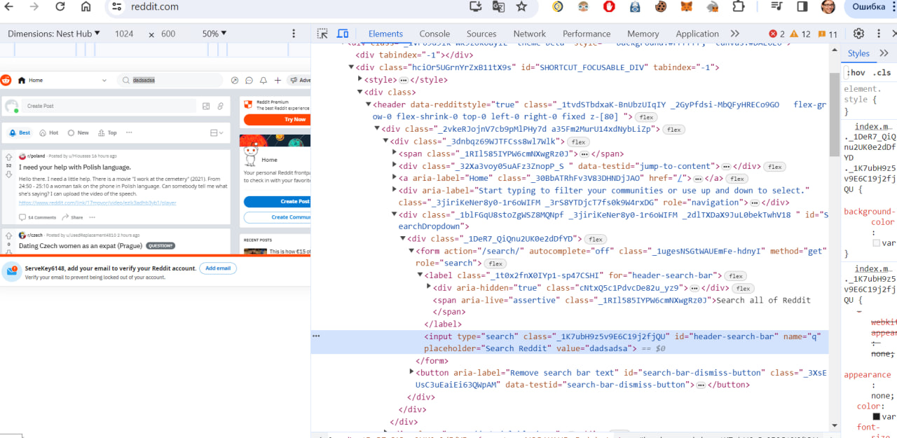Click the Add email button

pyautogui.click(x=217, y=268)
